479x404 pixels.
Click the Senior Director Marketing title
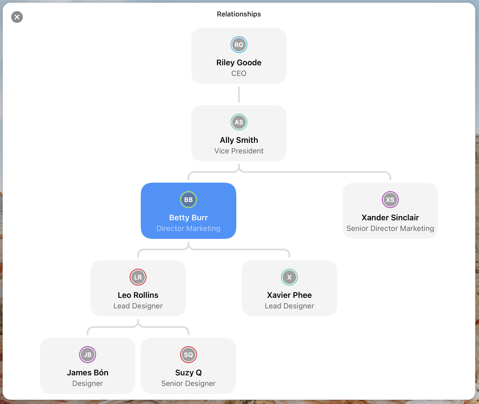point(390,229)
